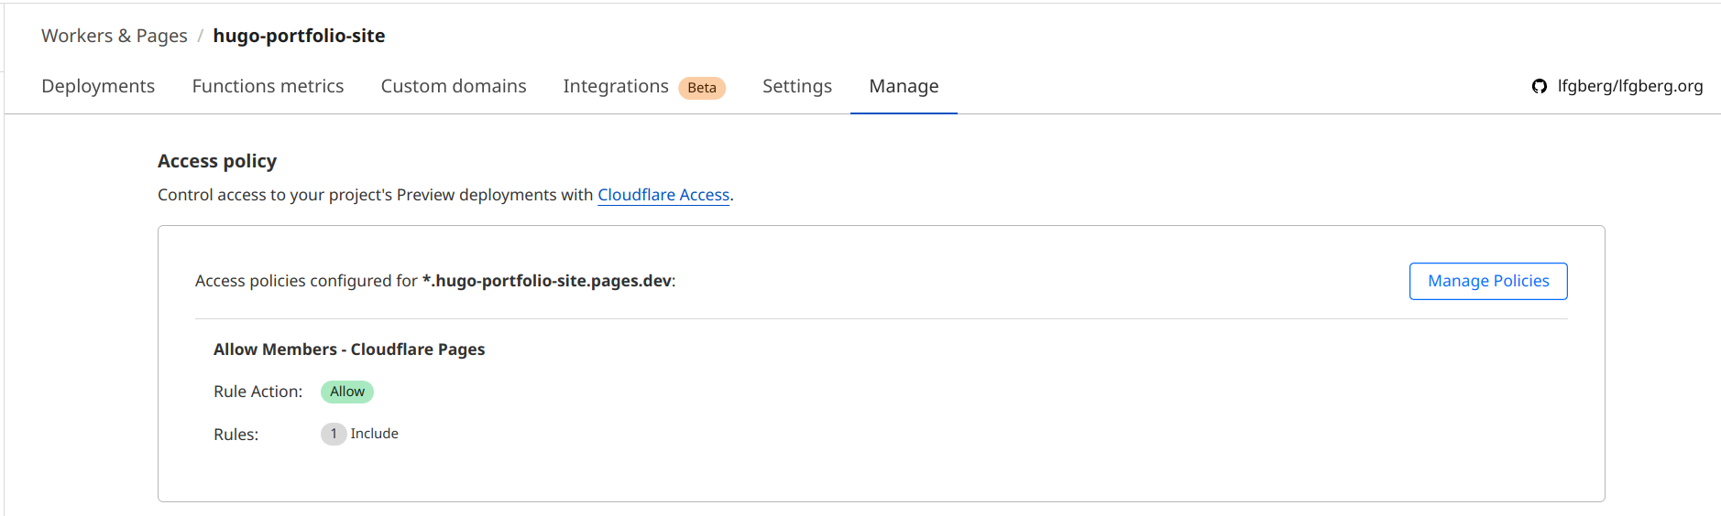
Task: Open the Functions metrics tab
Action: tap(268, 86)
